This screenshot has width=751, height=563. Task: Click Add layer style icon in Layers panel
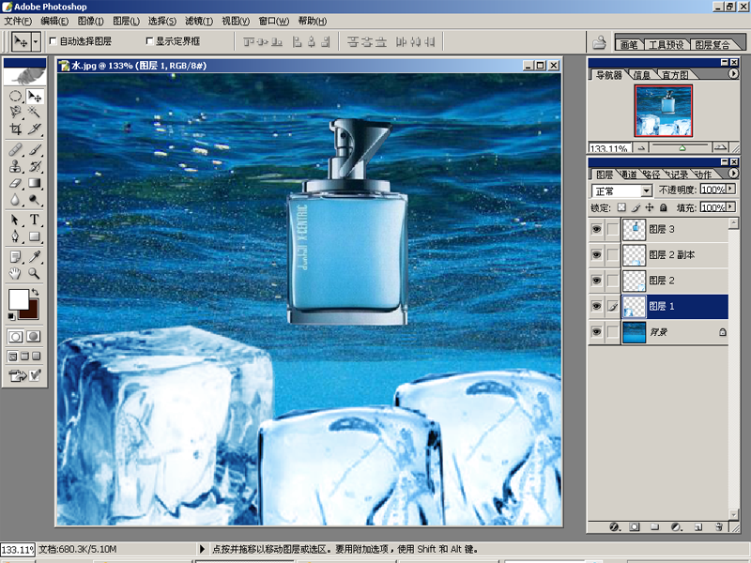coord(615,527)
